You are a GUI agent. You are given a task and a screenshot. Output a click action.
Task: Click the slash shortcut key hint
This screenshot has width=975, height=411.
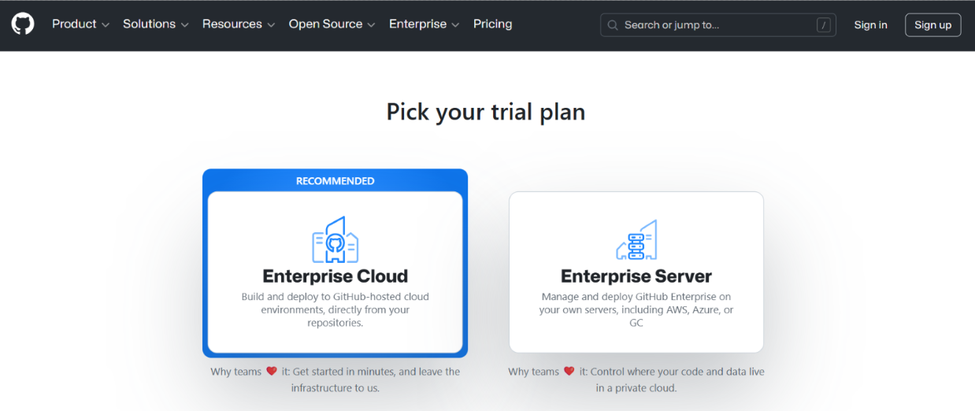coord(824,25)
